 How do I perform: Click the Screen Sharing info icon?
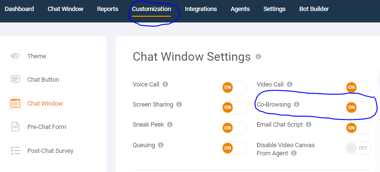click(179, 105)
